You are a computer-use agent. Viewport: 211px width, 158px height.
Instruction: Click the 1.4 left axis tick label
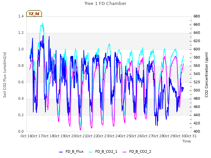click(x=21, y=16)
